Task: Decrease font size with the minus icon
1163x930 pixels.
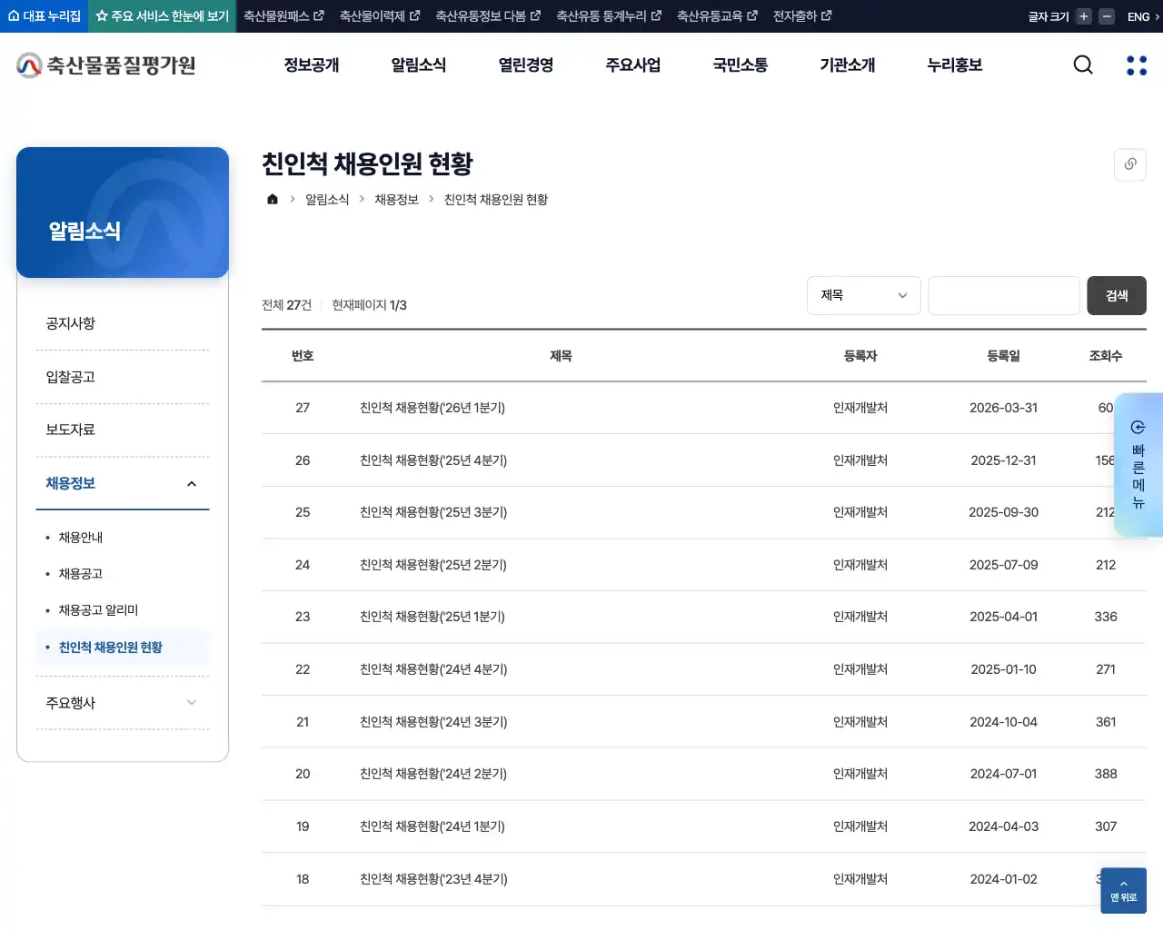Action: point(1106,15)
